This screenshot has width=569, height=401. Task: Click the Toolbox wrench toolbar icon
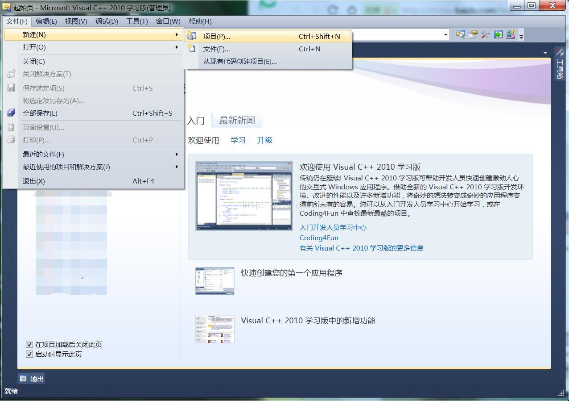click(485, 34)
